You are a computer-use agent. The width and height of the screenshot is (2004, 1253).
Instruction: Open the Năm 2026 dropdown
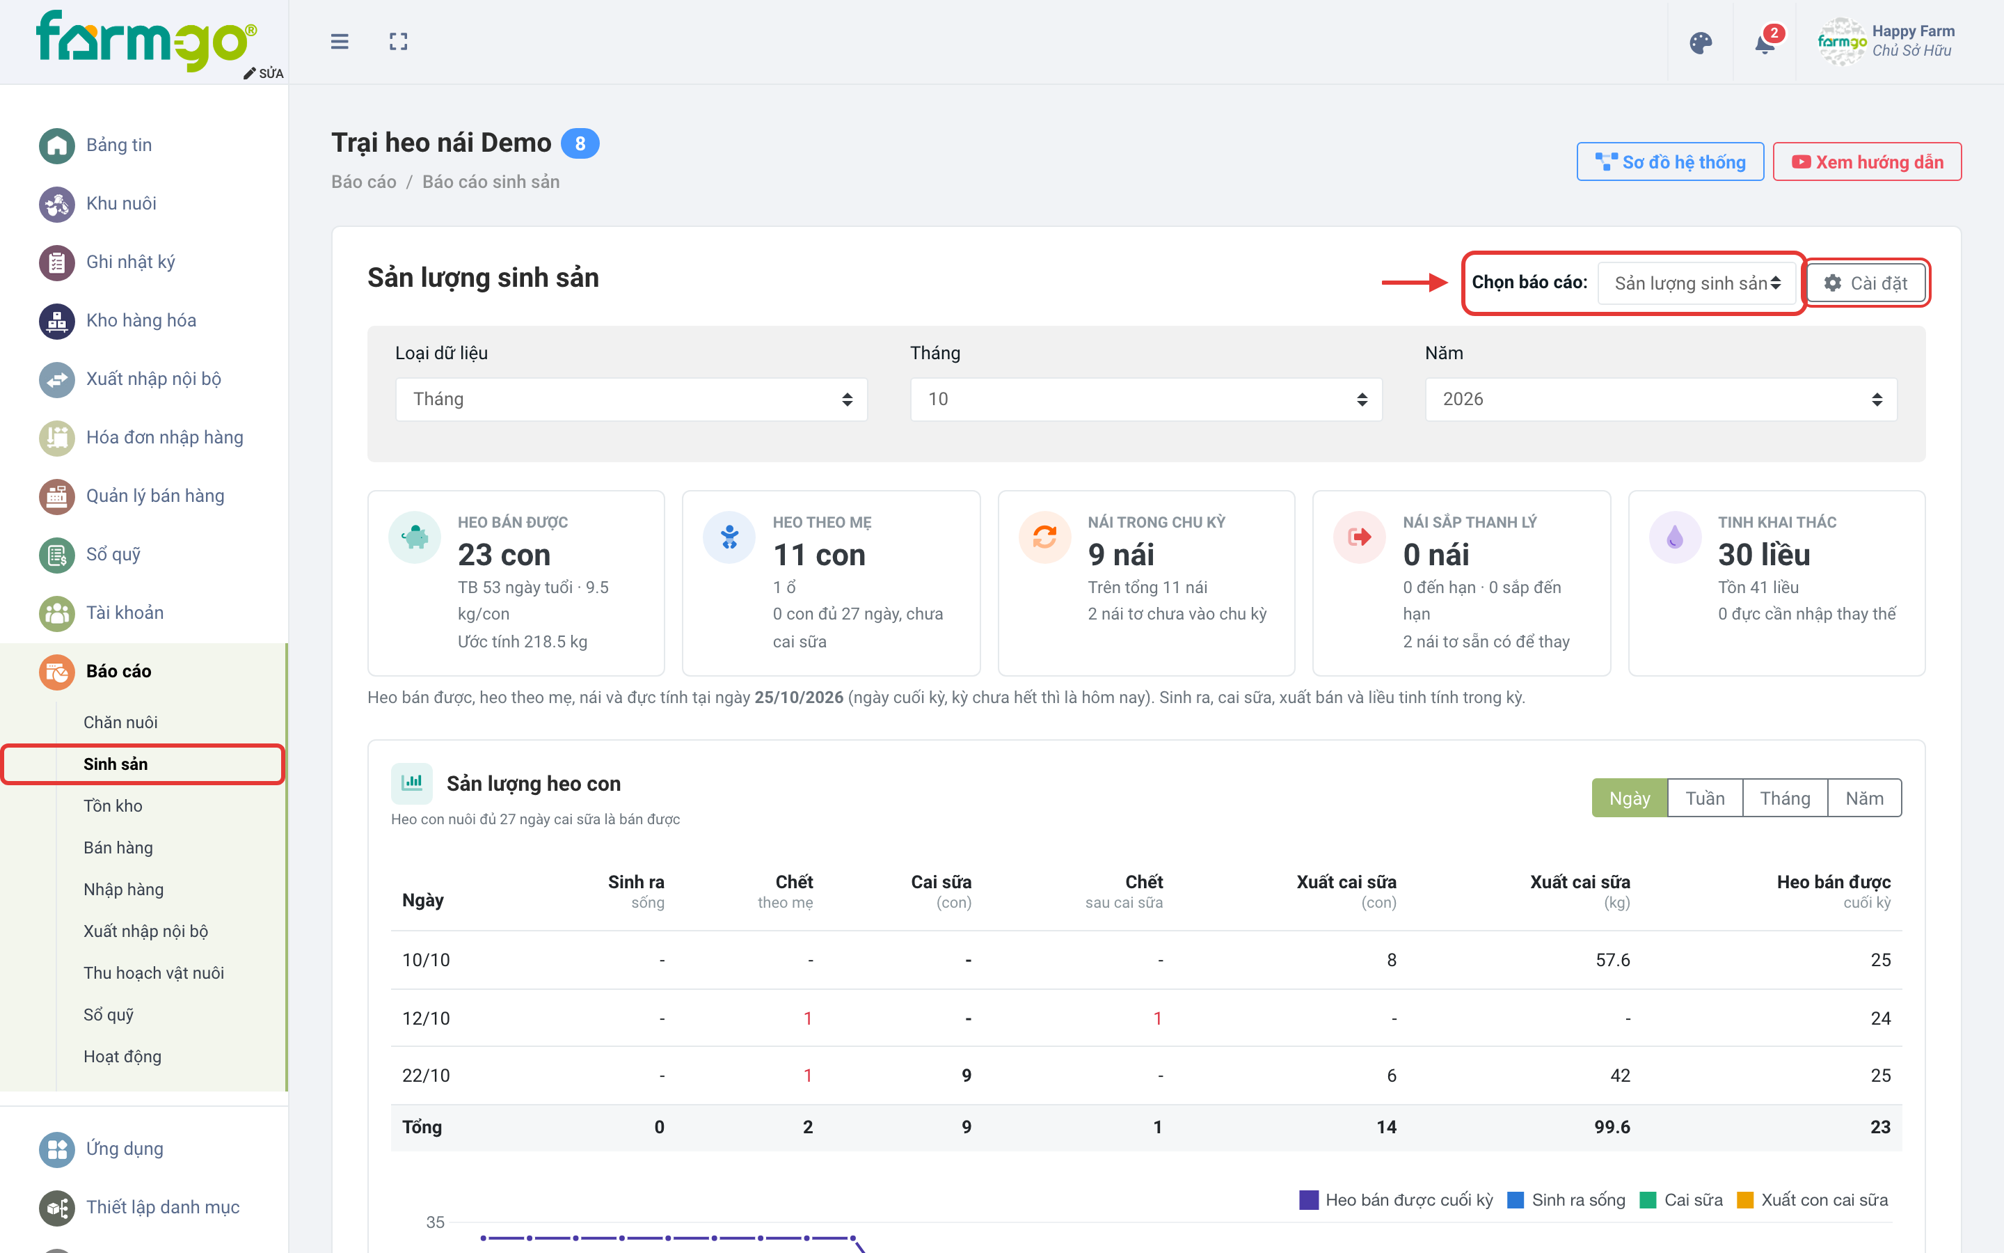tap(1660, 400)
